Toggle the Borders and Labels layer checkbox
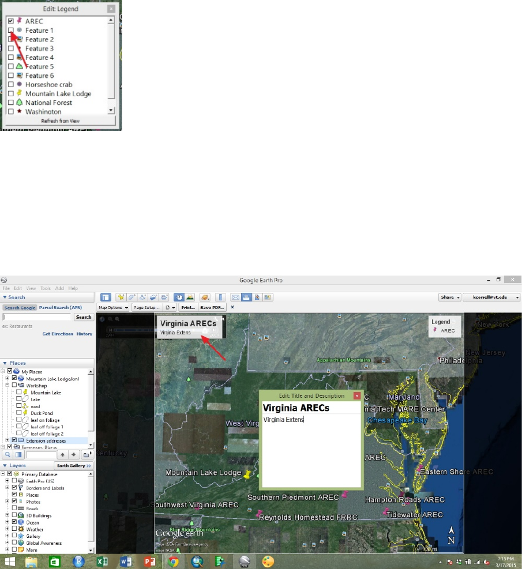522x569 pixels. (14, 487)
